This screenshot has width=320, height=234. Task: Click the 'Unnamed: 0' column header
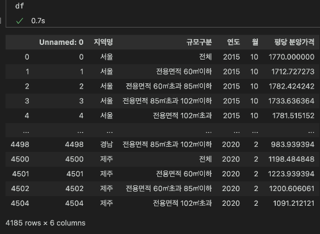[x=61, y=42]
